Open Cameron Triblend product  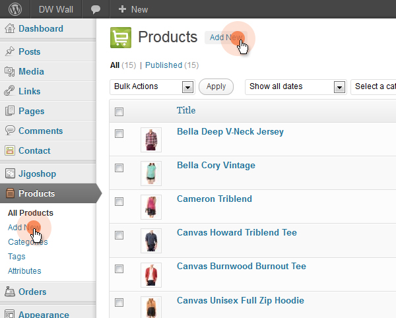tap(214, 199)
